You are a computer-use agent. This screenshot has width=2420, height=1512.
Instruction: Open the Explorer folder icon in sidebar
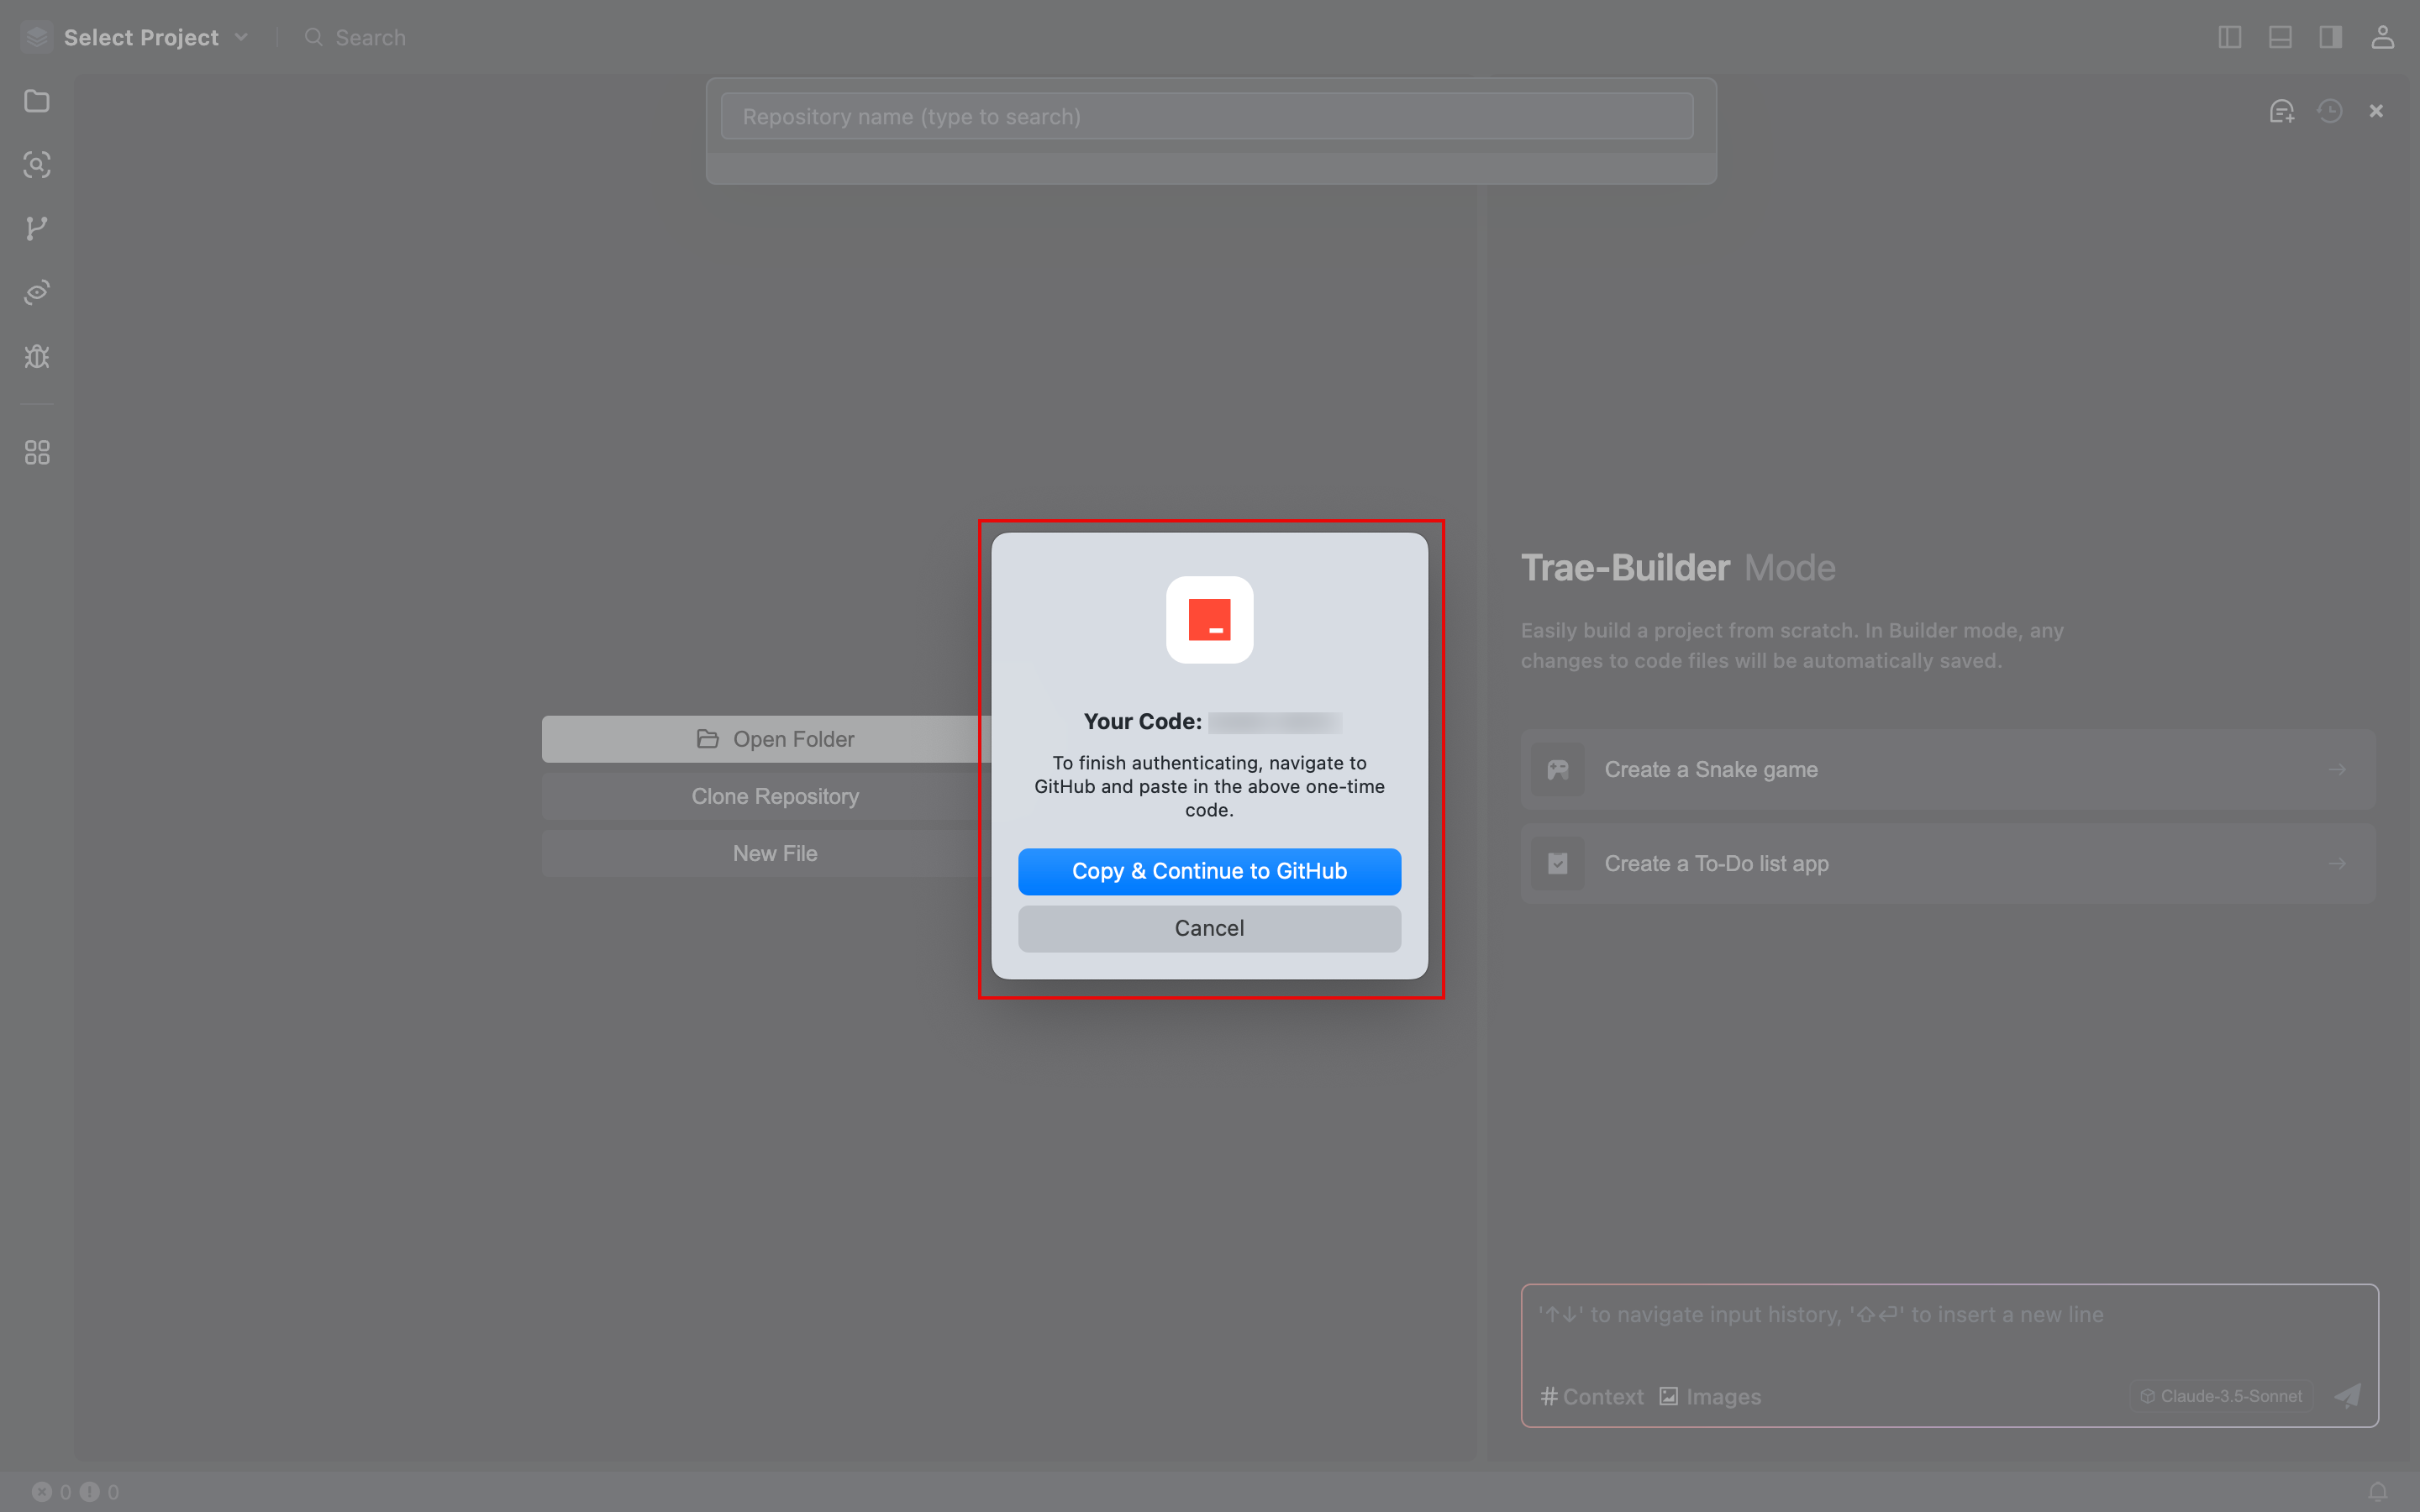click(37, 101)
